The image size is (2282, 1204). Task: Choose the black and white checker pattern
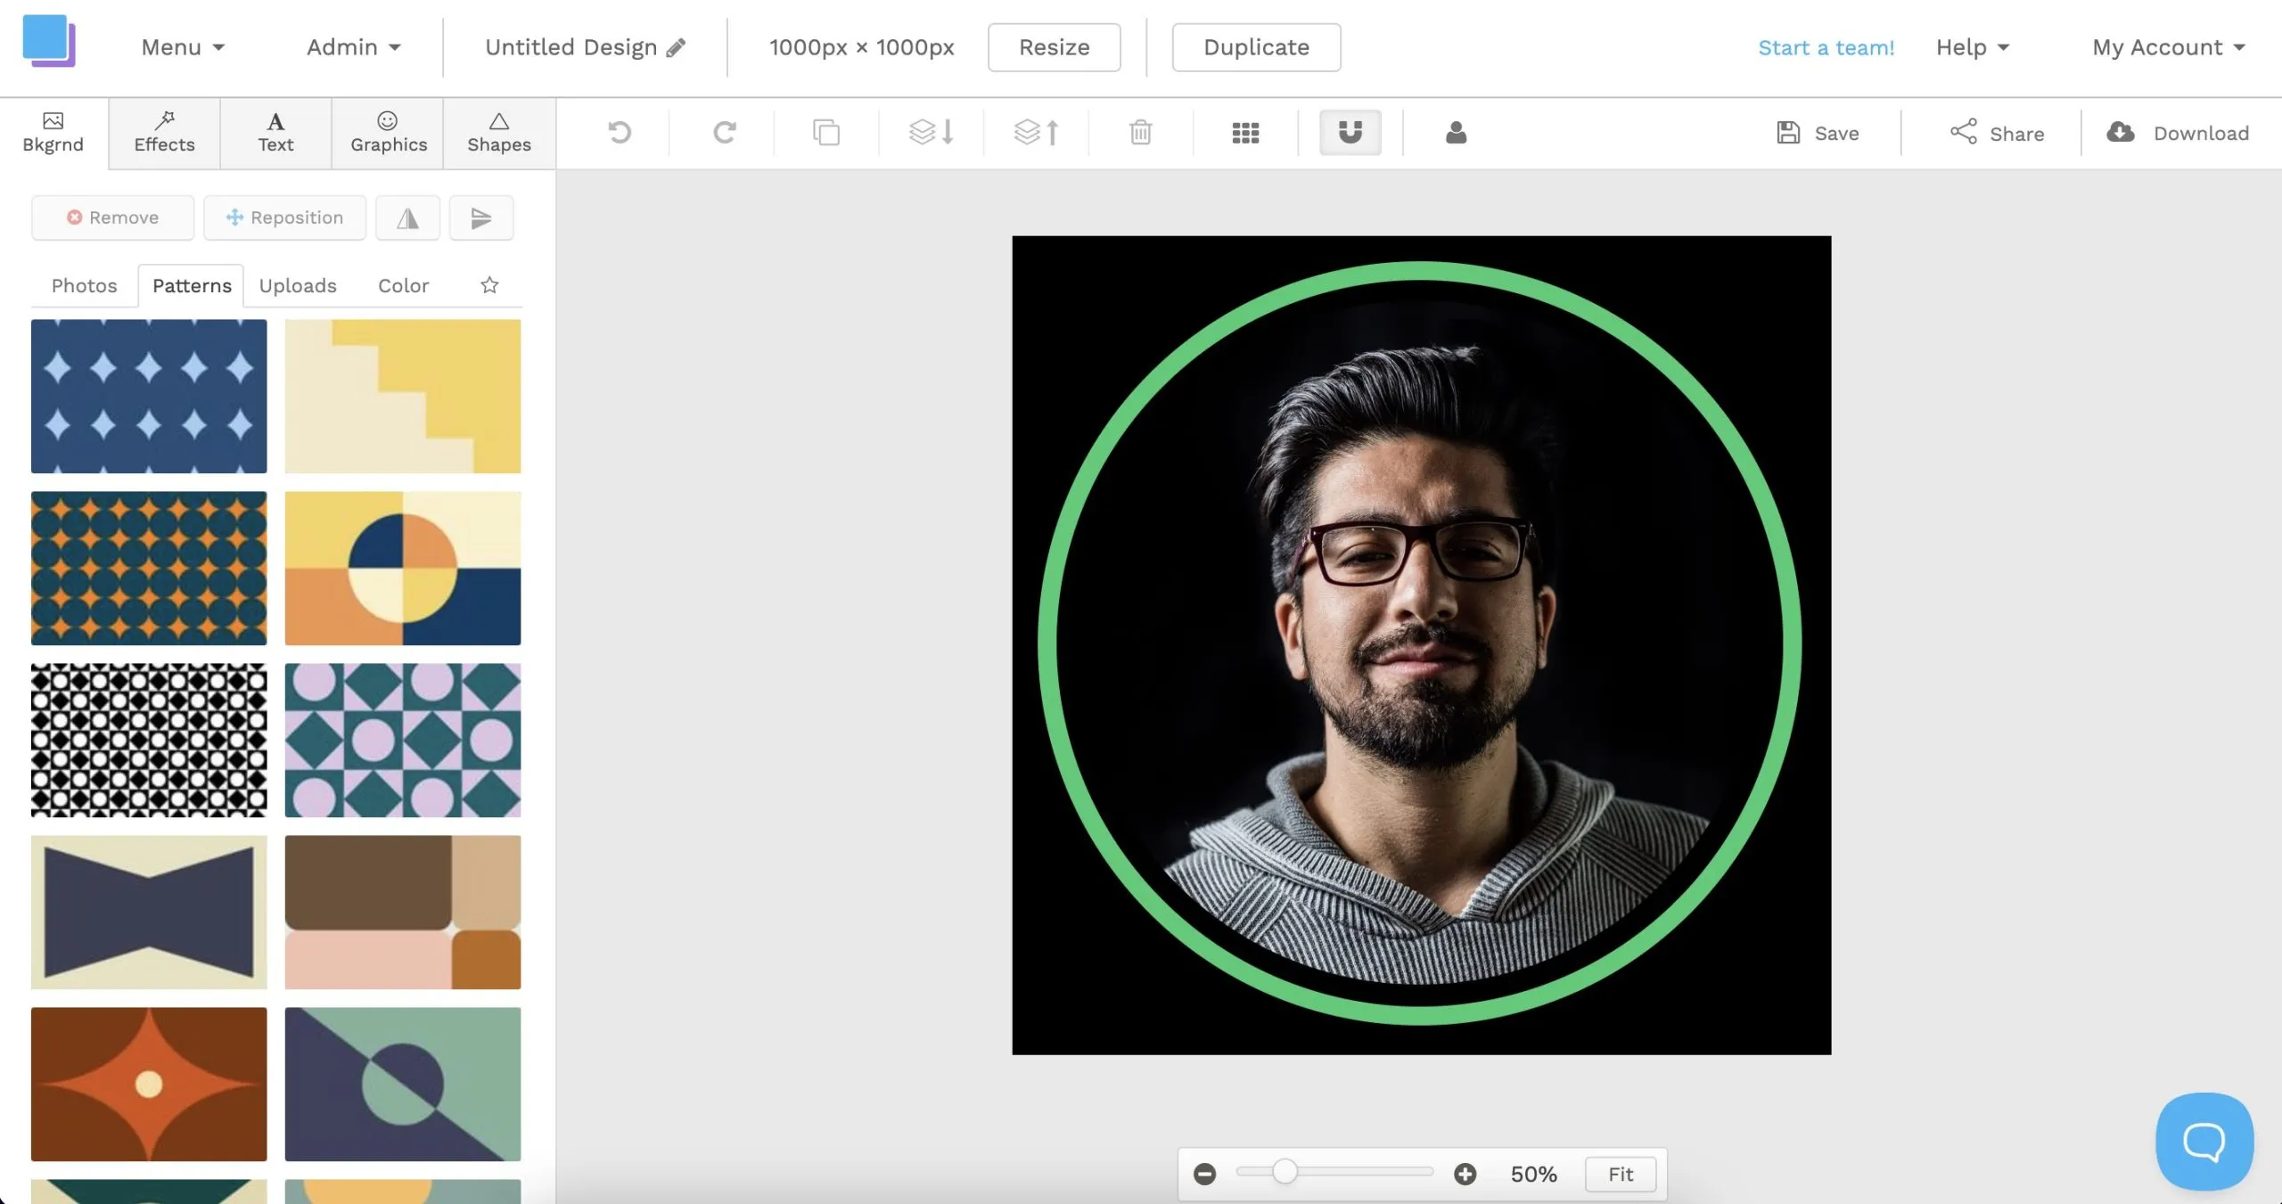pos(149,740)
